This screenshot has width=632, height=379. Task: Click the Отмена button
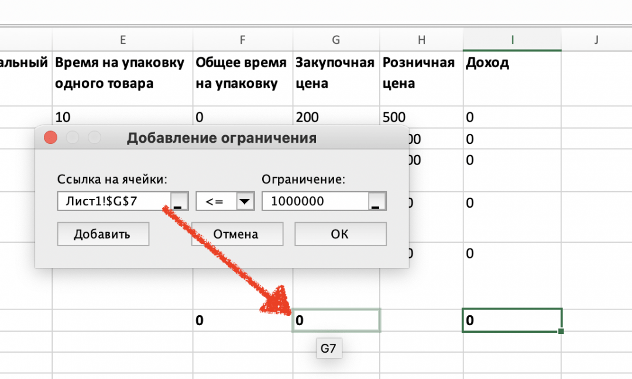click(237, 233)
